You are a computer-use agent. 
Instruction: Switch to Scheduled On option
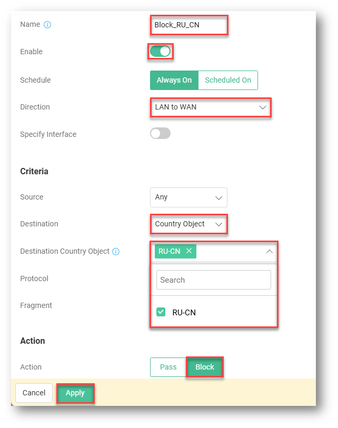point(228,81)
